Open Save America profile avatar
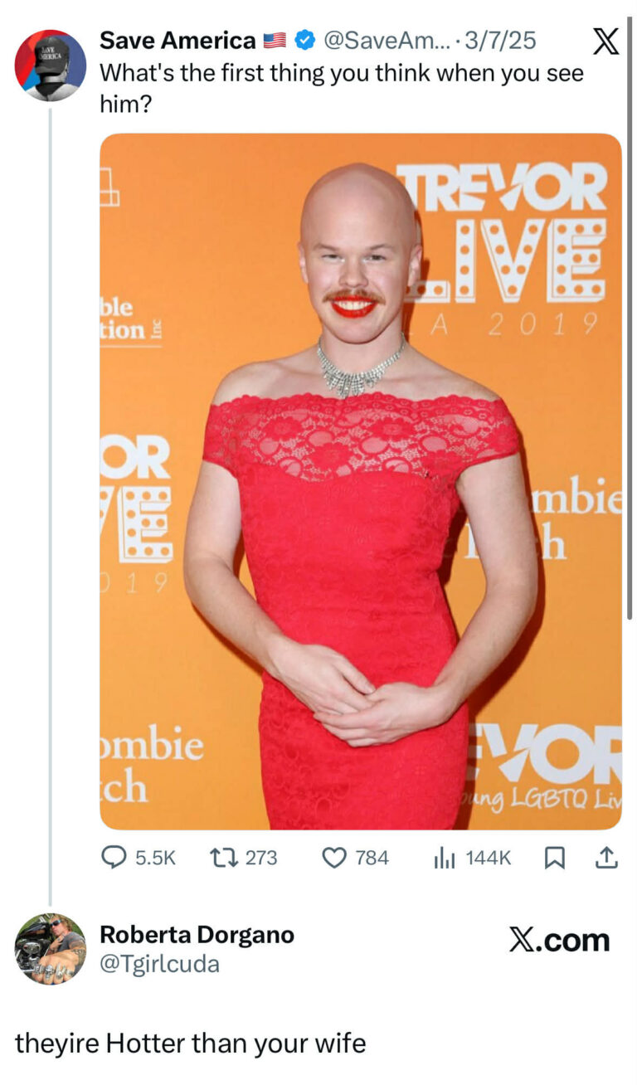This screenshot has height=1085, width=637. 50,65
